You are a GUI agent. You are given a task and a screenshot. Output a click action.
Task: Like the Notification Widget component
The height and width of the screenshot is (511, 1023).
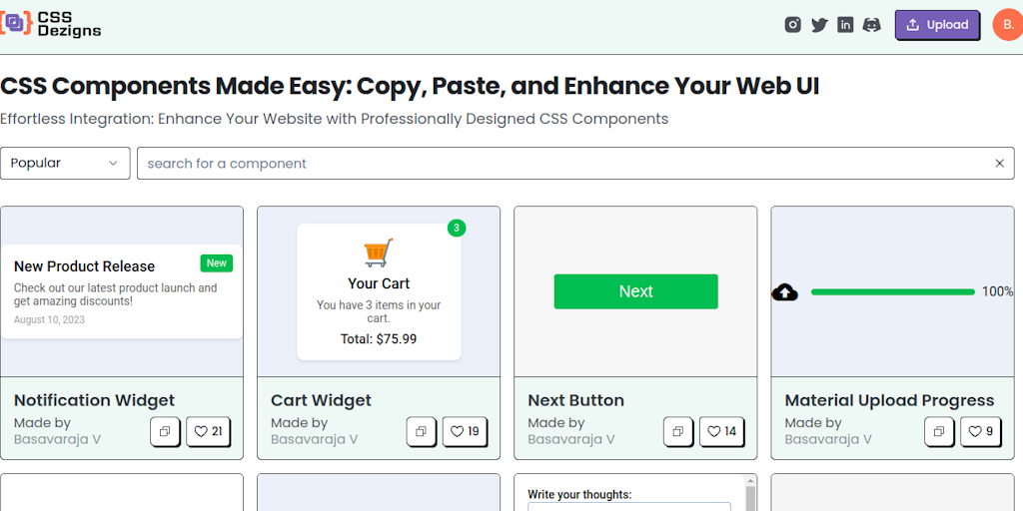click(208, 431)
